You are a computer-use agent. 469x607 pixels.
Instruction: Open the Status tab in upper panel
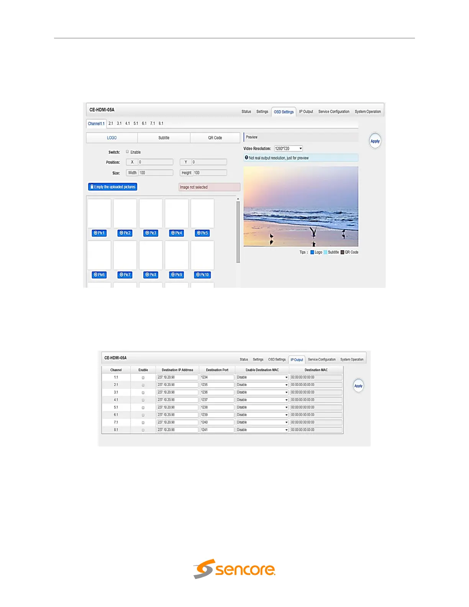pos(246,112)
